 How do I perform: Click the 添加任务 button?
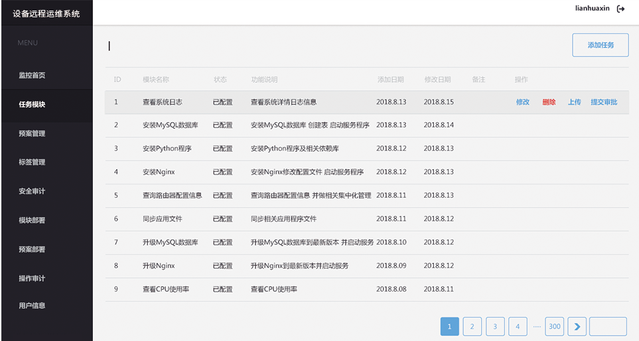tap(600, 46)
